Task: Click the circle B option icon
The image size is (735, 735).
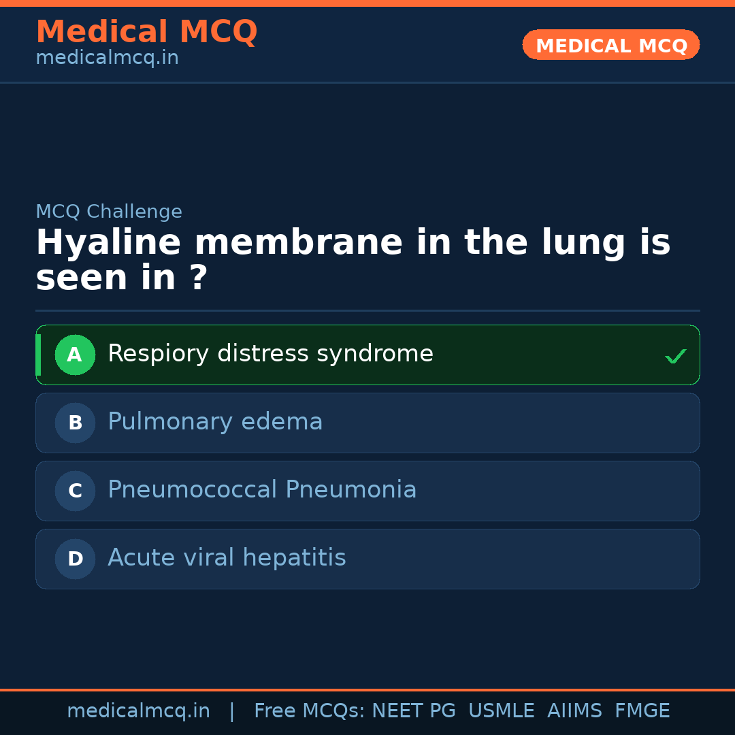Action: [75, 423]
